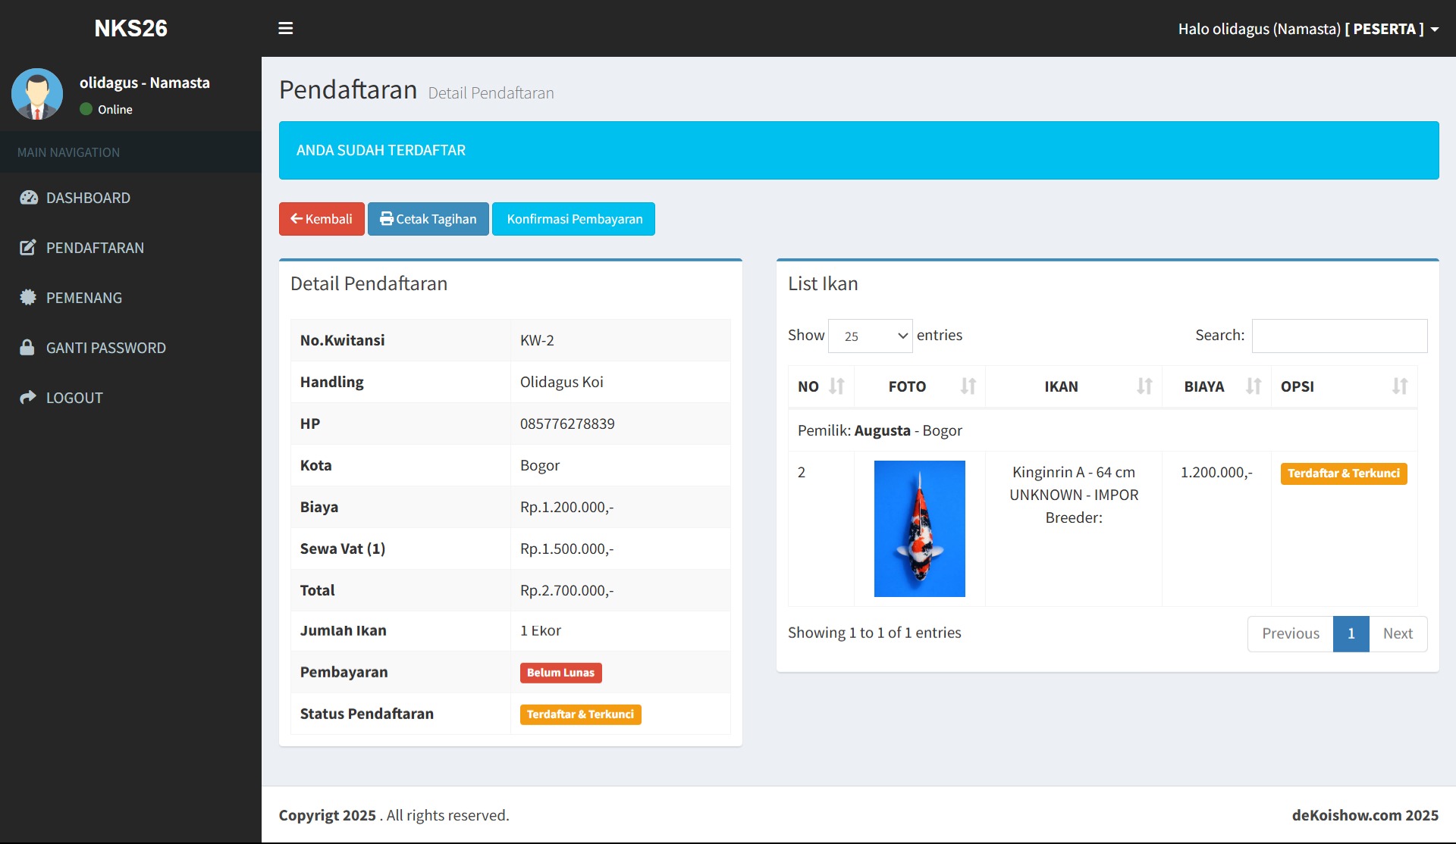Sort table by NO column arrows
The image size is (1456, 844).
(836, 386)
